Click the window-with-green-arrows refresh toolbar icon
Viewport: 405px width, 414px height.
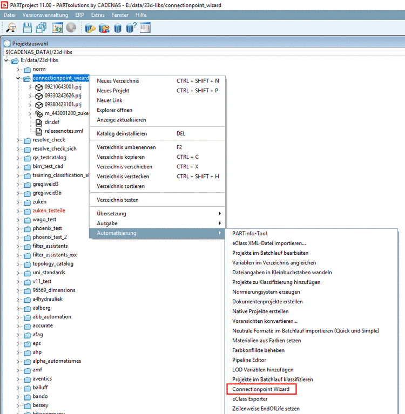point(57,28)
